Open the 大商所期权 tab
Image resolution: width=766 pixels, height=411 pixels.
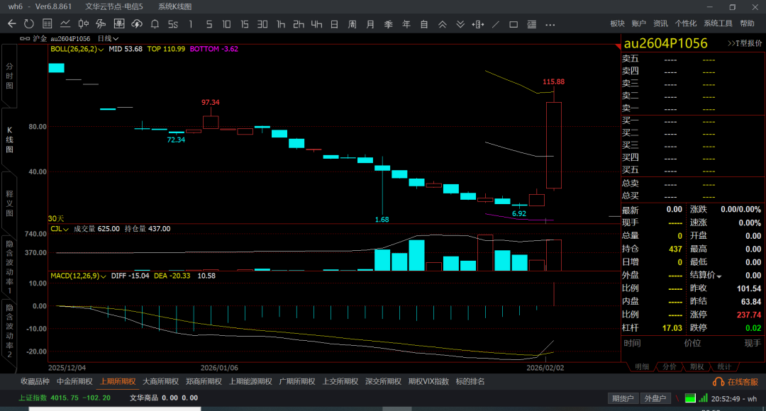[x=160, y=381]
